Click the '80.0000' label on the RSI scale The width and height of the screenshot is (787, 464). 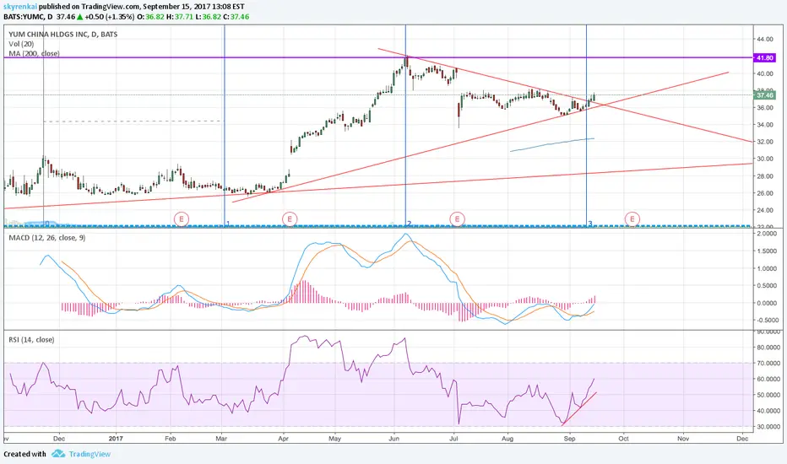tap(768, 347)
